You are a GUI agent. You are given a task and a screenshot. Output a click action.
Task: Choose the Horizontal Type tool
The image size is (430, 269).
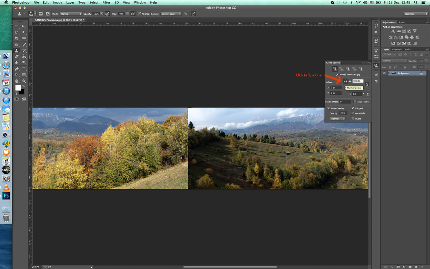[24, 69]
